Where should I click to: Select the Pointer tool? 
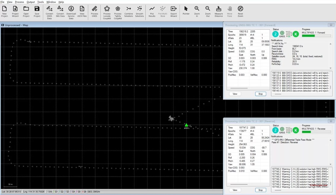coord(186,10)
